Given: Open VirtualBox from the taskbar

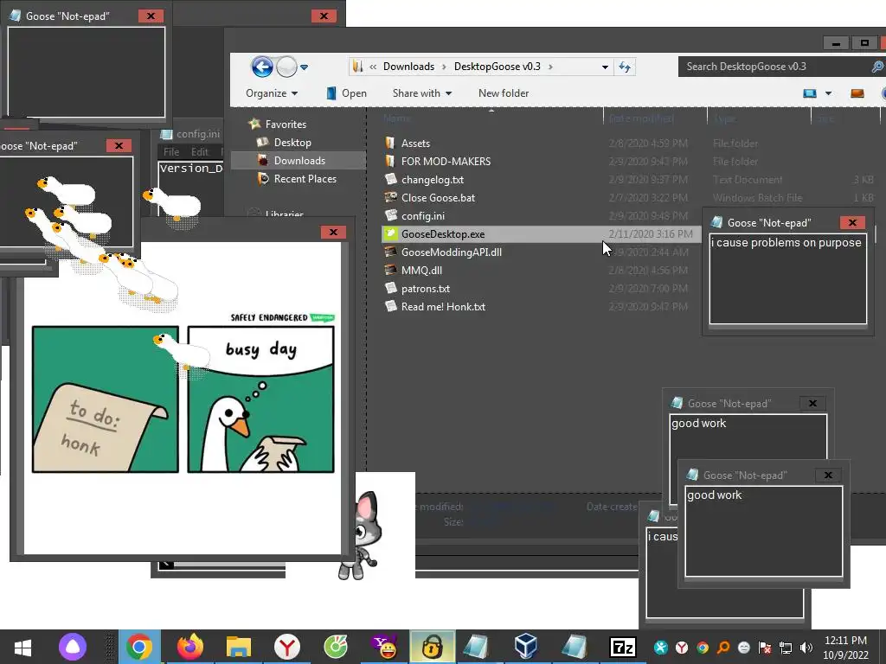Looking at the screenshot, I should tap(525, 647).
